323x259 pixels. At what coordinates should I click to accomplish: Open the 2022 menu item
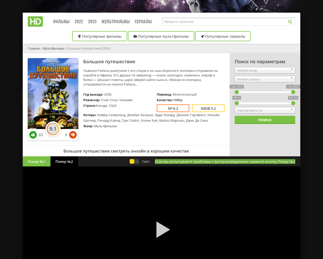pyautogui.click(x=79, y=21)
